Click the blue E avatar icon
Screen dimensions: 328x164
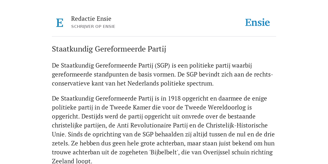[x=60, y=23]
